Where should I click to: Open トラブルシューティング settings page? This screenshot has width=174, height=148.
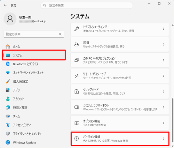coord(120,29)
